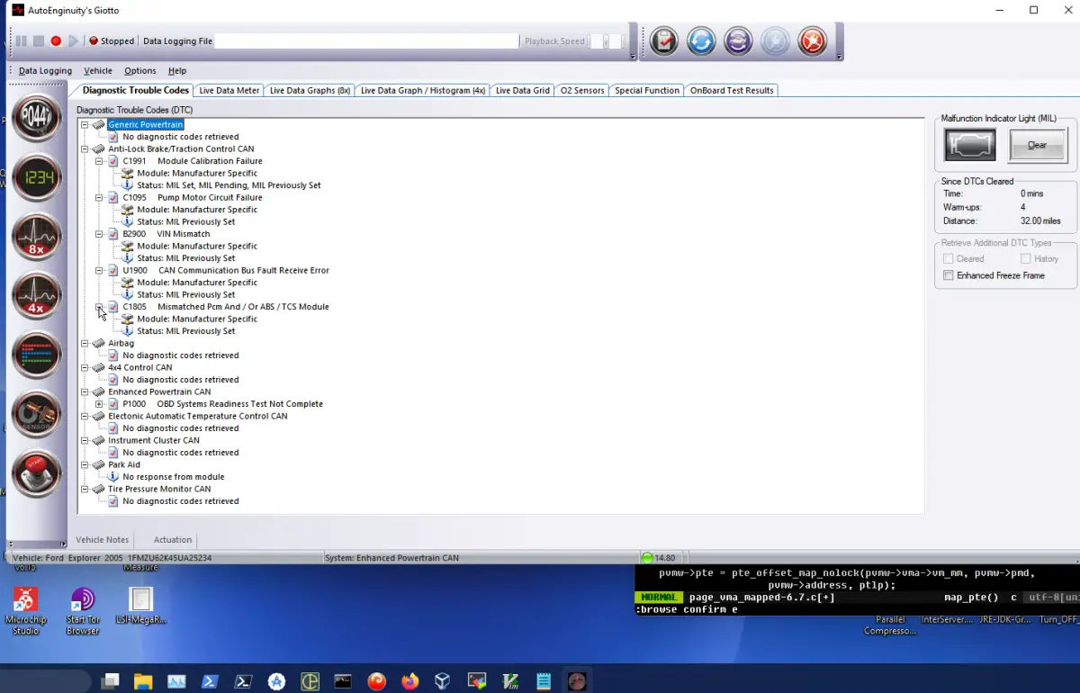
Task: Select the Electonic Automatic Temperature Control CAN item
Action: [198, 416]
